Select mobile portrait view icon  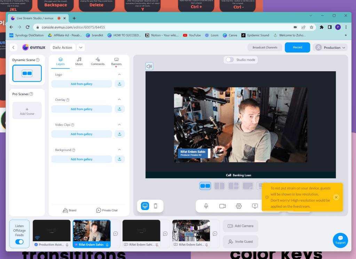[x=156, y=206]
